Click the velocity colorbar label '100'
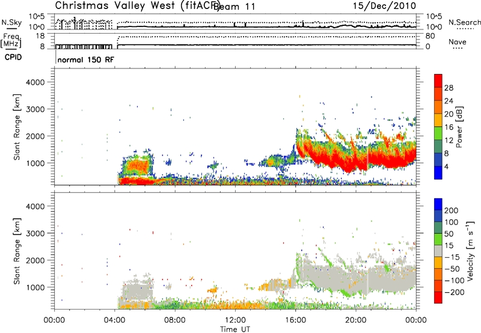This screenshot has width=481, height=333. [x=452, y=222]
